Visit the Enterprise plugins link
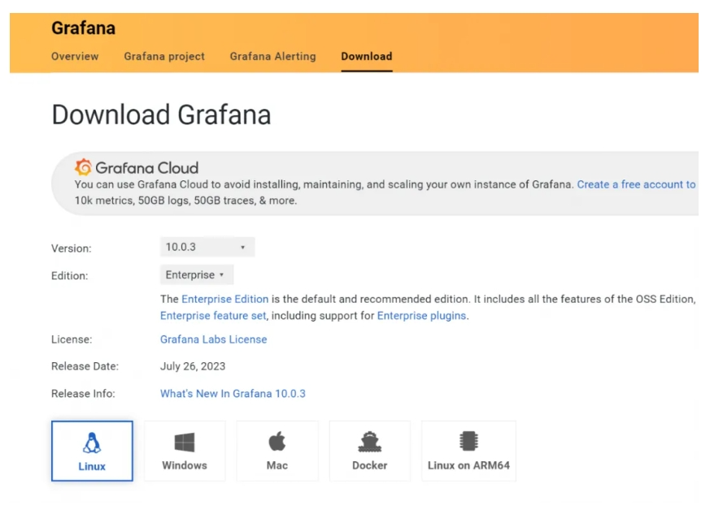The image size is (710, 510). point(421,316)
